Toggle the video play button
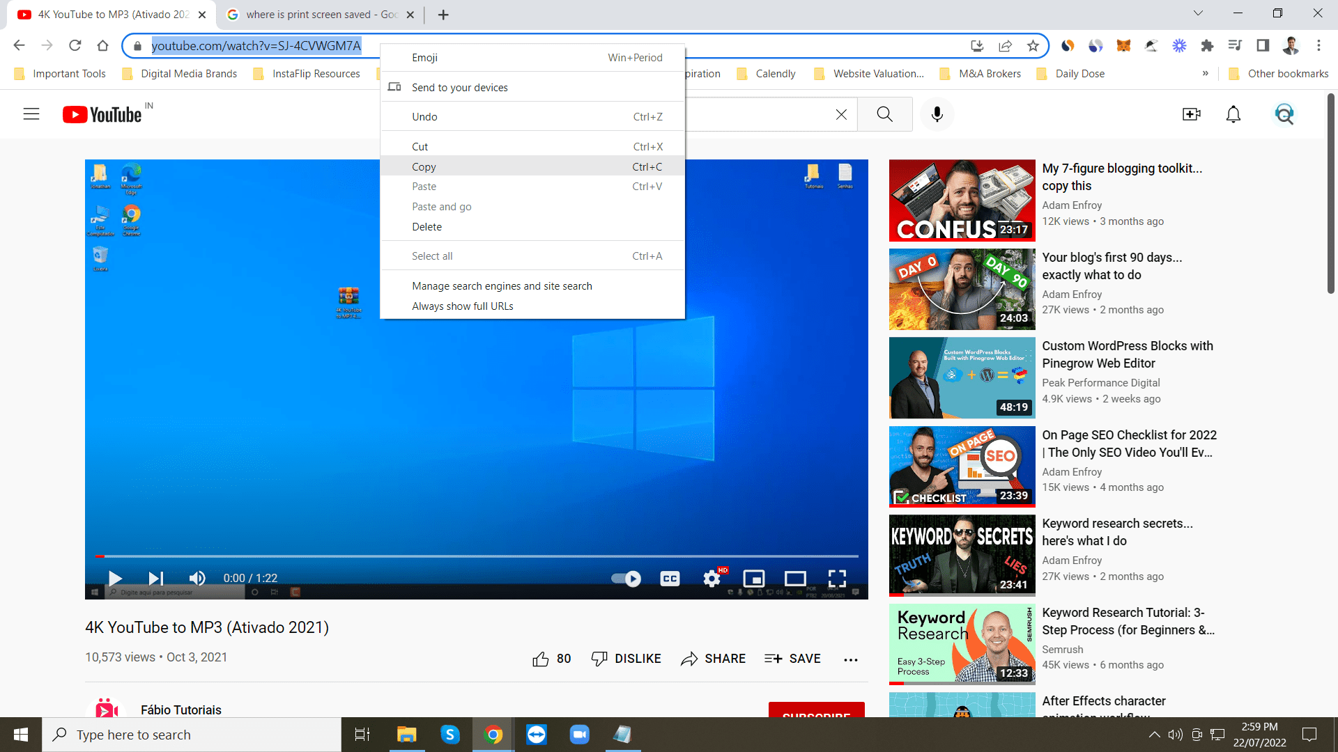 (115, 579)
